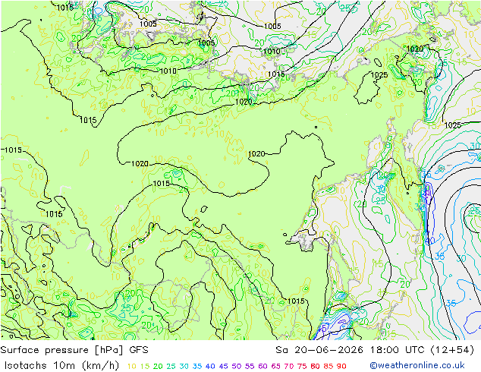Select blue legend value 40 in bottom scale
This screenshot has width=481, height=372.
(x=210, y=366)
